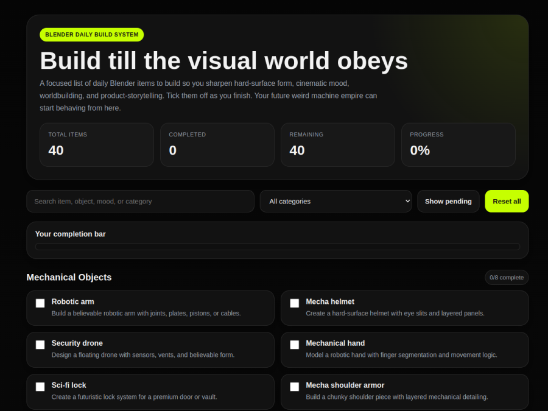Click the Sci-fi lock title text
548x411 pixels.
69,385
